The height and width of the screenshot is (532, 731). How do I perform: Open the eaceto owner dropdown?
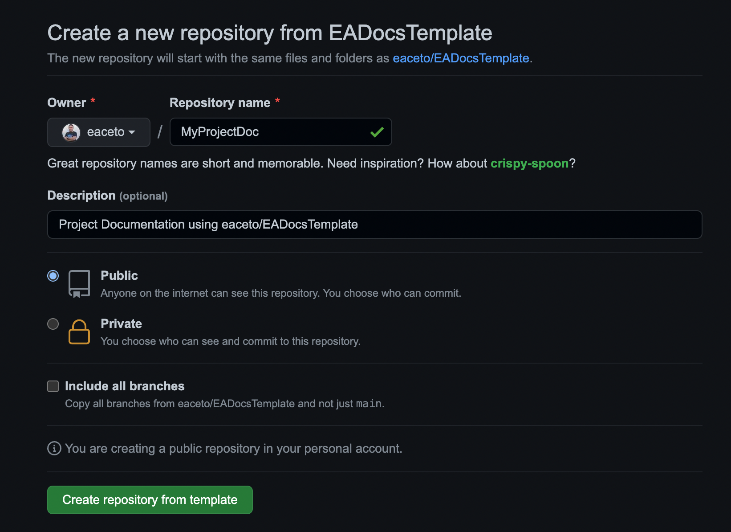pos(99,132)
